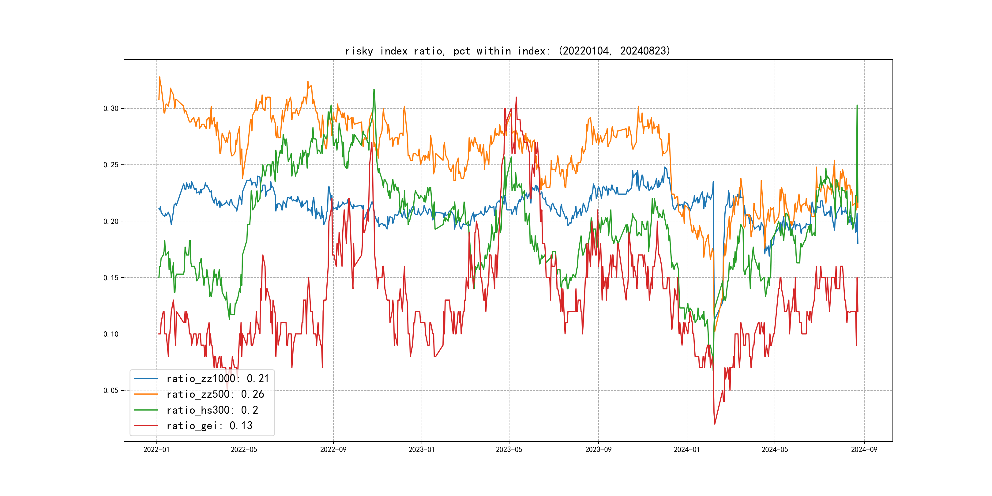The width and height of the screenshot is (992, 496).
Task: Click the blue ratio_zz1000 legend line swatch
Action: [145, 378]
